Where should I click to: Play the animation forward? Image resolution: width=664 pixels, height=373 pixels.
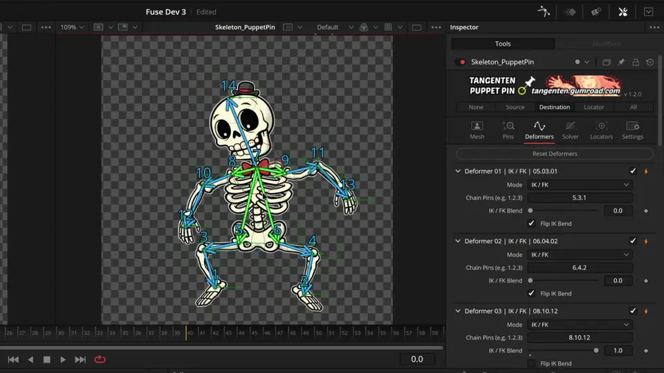[x=63, y=359]
